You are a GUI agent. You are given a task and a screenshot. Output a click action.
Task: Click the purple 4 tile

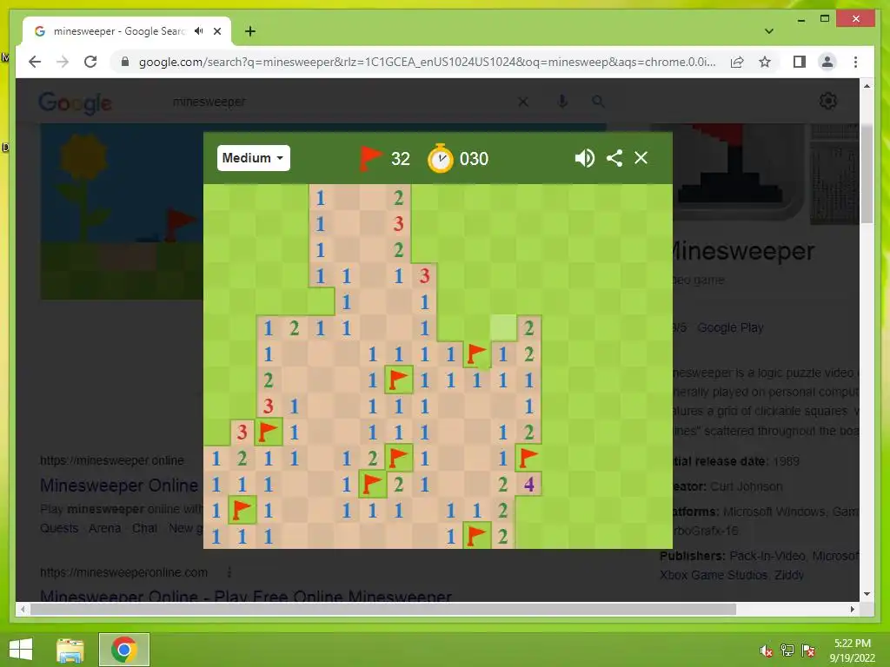click(529, 485)
